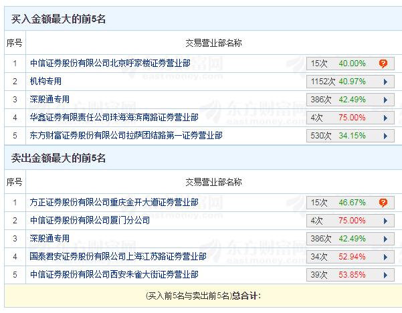Click the 15次 46.67% stats box

pos(350,203)
